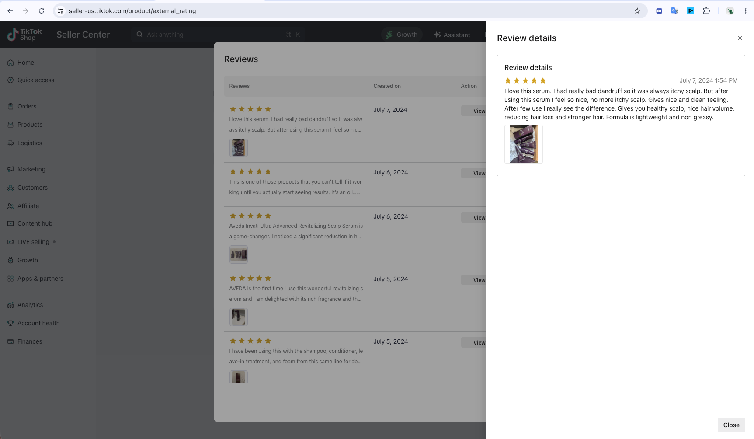View the first July 6 review about oil
Image resolution: width=754 pixels, height=439 pixels.
pyautogui.click(x=474, y=173)
